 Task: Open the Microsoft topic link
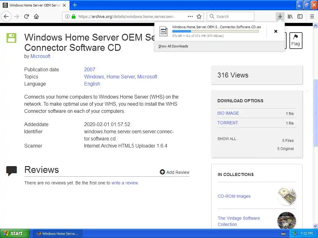coord(147,77)
